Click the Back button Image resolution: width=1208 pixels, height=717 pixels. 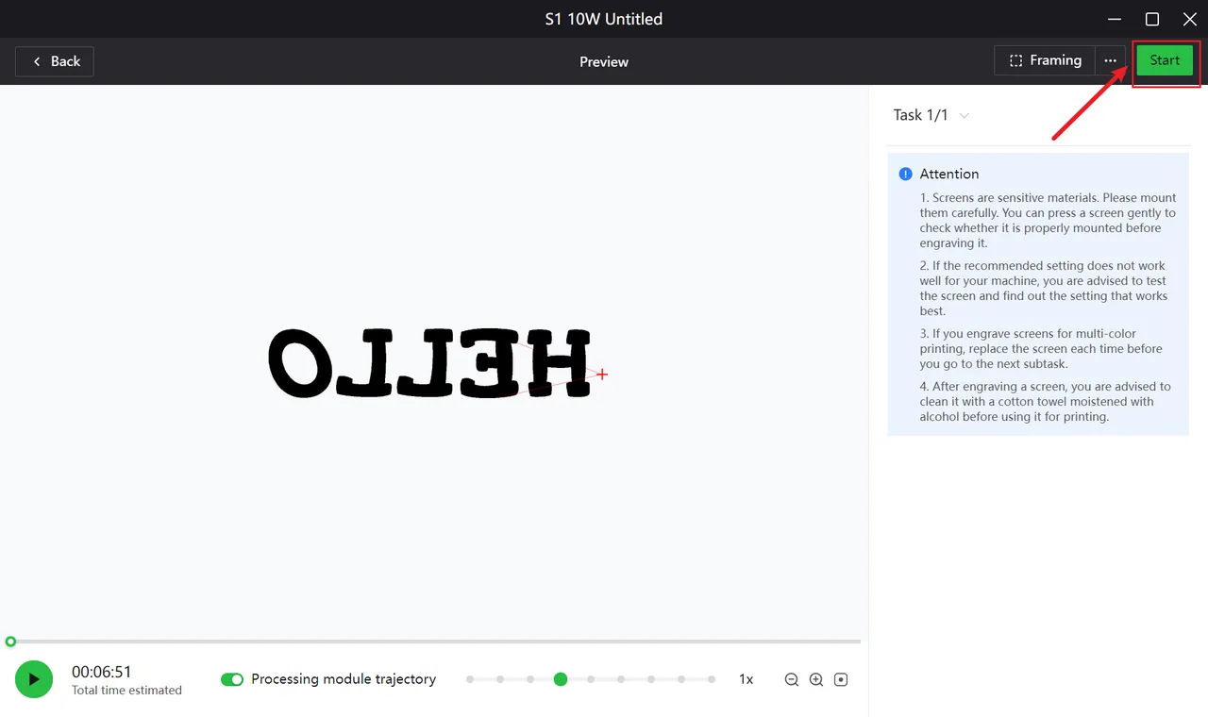point(55,61)
